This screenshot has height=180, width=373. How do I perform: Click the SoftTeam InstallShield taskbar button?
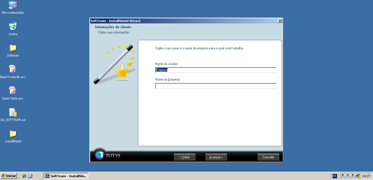66,176
